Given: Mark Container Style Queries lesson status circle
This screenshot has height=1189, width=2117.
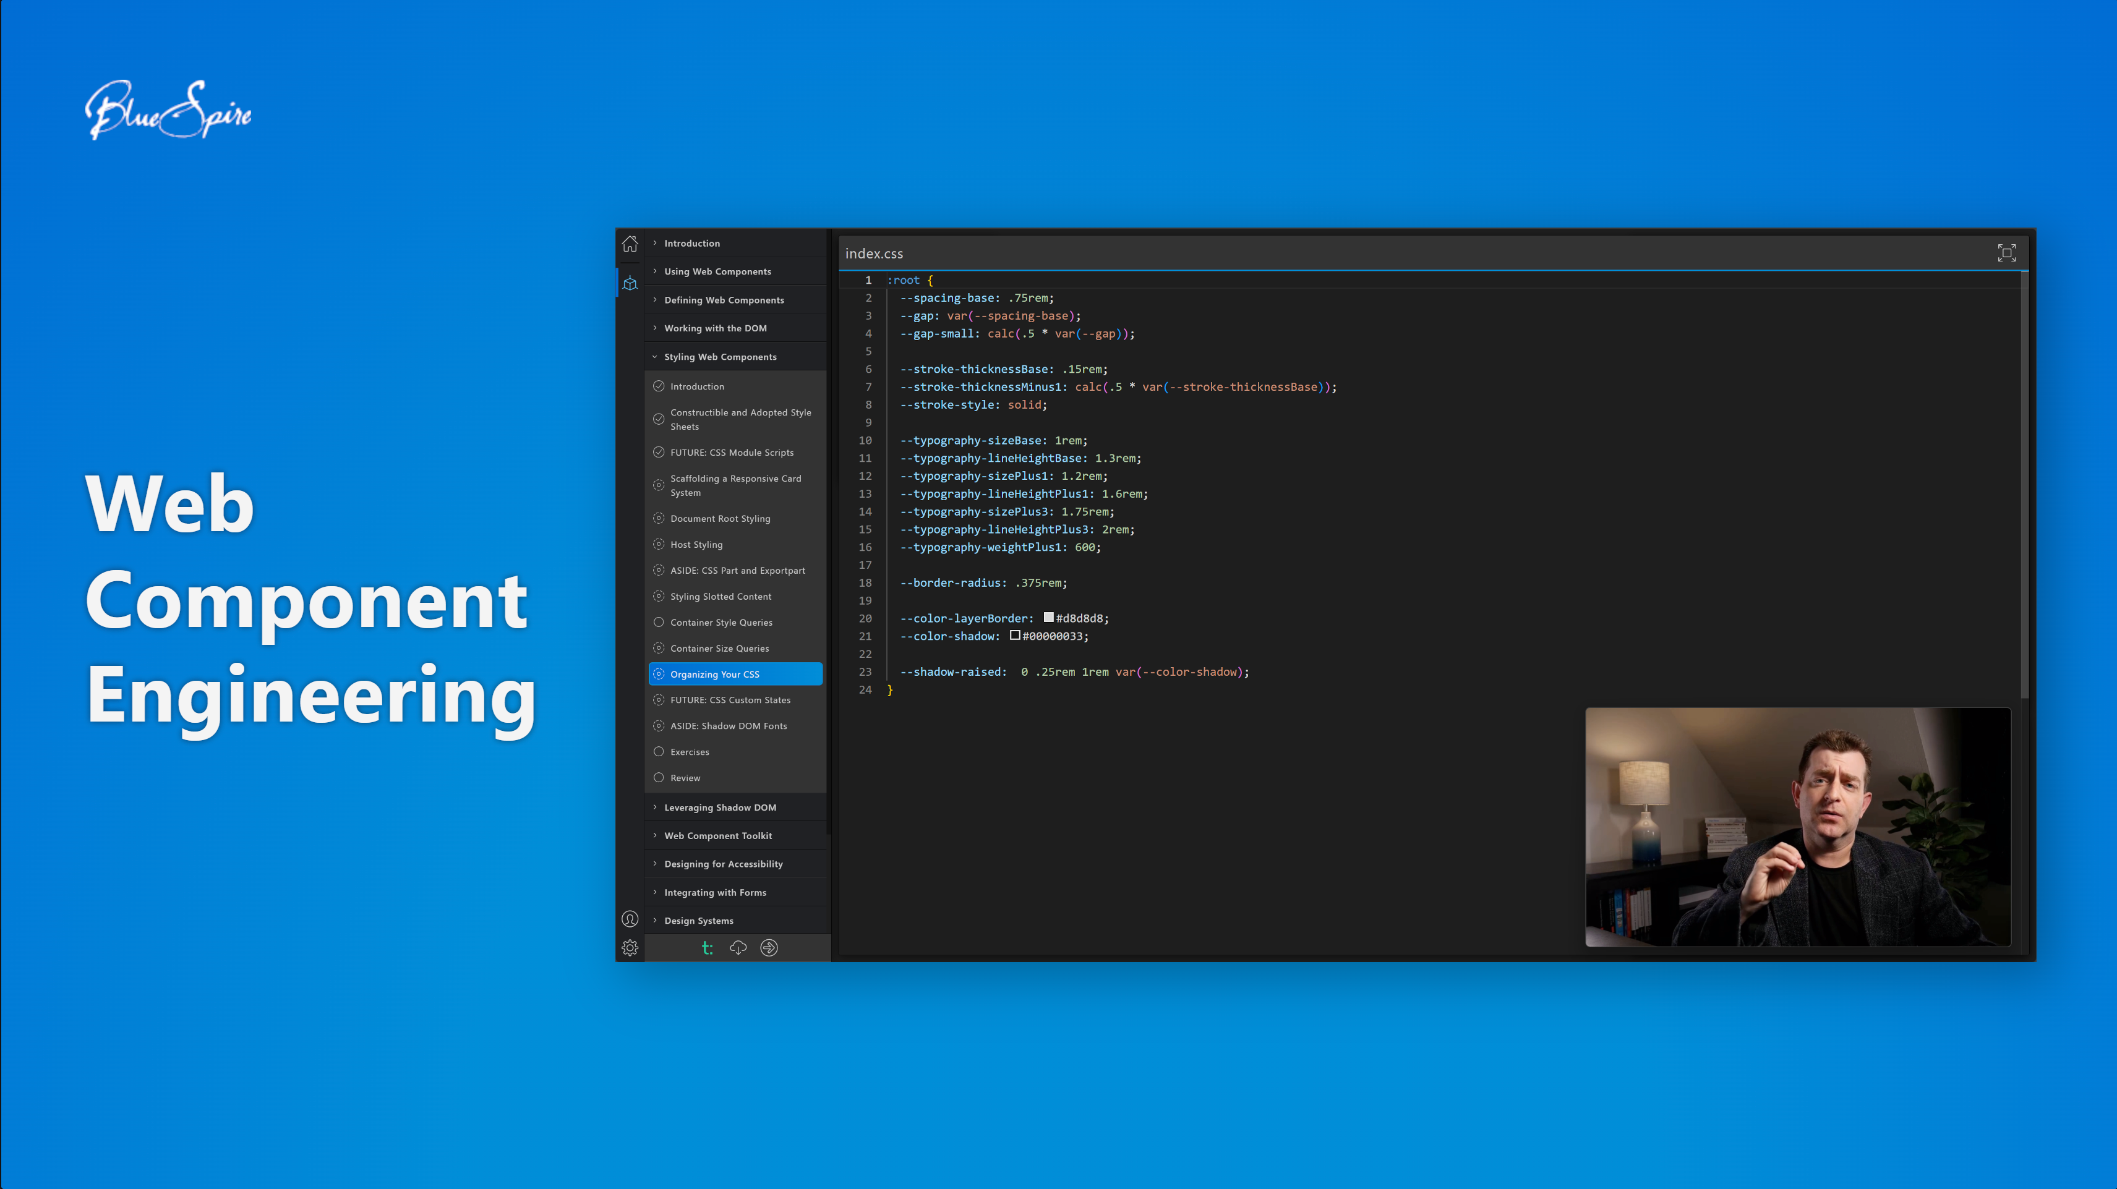Looking at the screenshot, I should [x=658, y=622].
